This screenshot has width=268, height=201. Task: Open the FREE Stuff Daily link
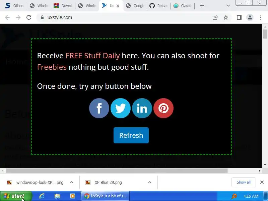93,56
